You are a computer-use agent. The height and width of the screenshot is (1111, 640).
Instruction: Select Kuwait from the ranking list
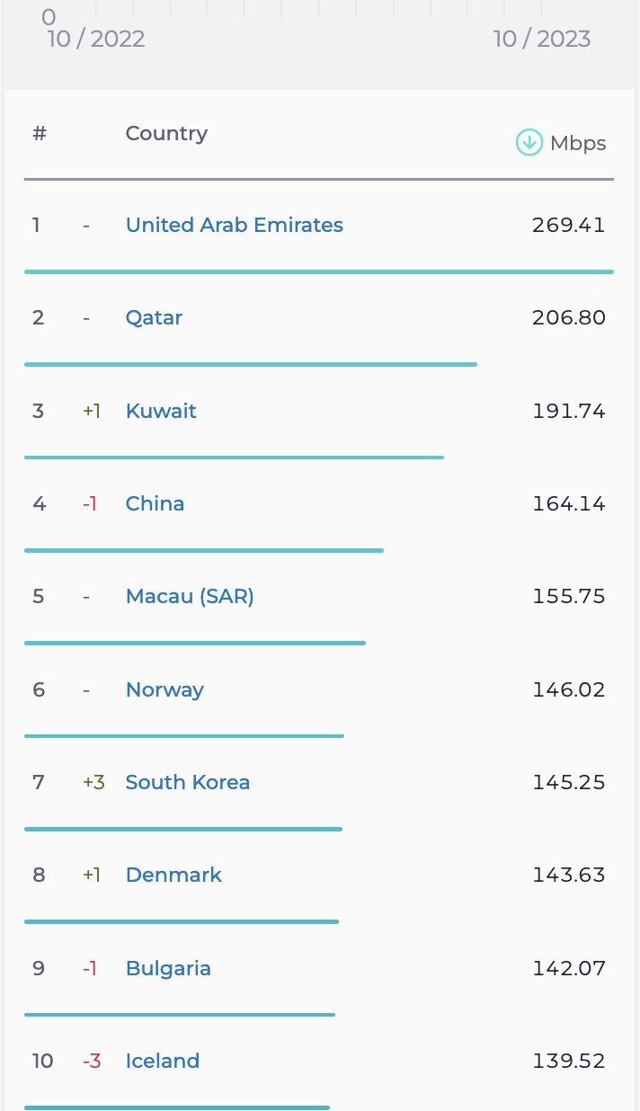pos(161,411)
